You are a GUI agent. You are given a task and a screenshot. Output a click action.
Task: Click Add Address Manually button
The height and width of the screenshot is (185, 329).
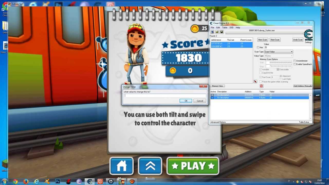[x=303, y=86]
